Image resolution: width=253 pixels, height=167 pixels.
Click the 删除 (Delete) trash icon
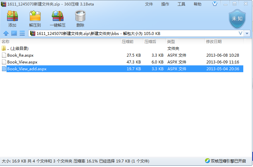click(80, 16)
